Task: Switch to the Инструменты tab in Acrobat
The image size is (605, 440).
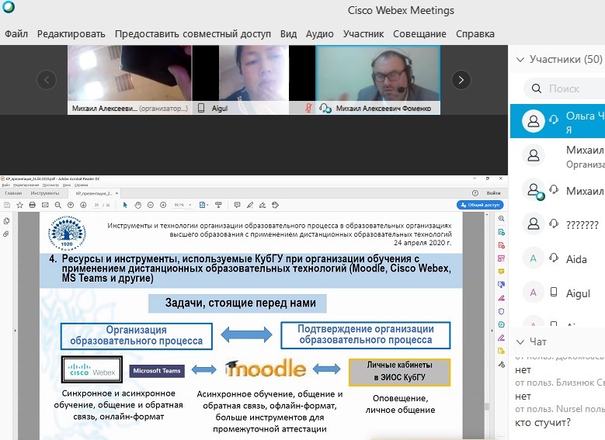Action: tap(45, 193)
